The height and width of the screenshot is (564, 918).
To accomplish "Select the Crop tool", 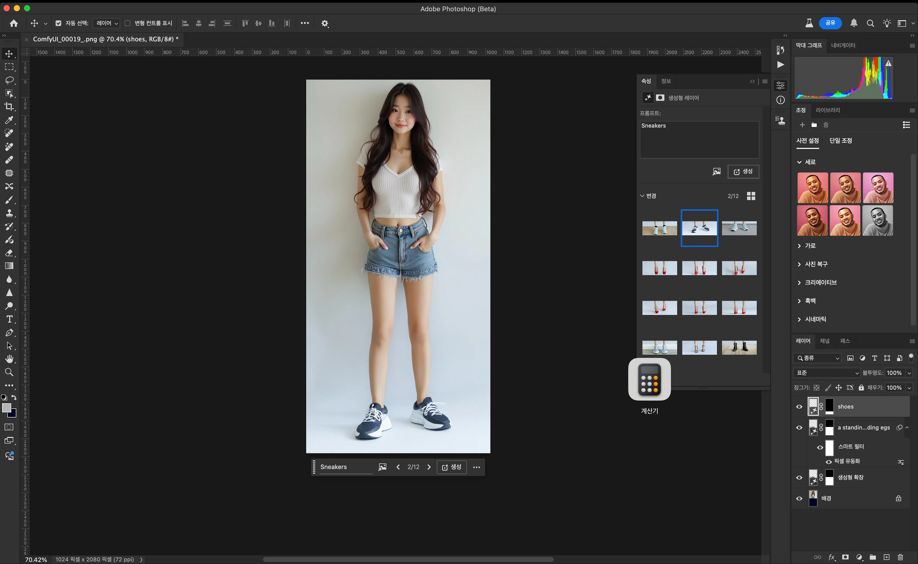I will 9,106.
